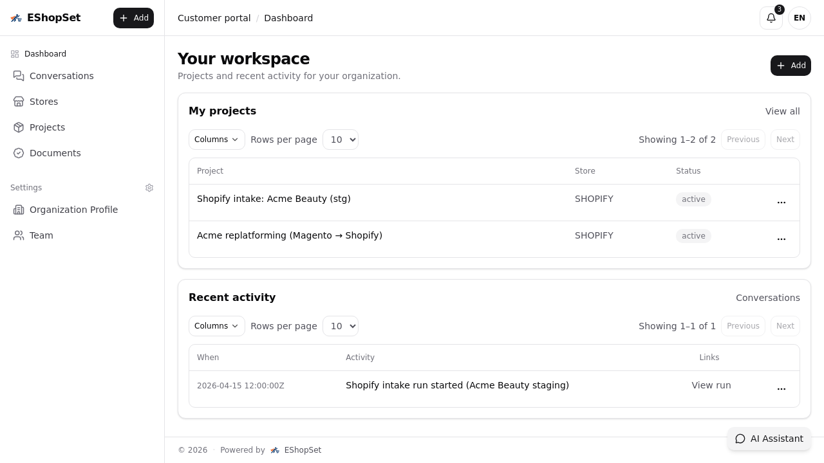Click View all for My projects
This screenshot has height=463, width=824.
coord(782,111)
